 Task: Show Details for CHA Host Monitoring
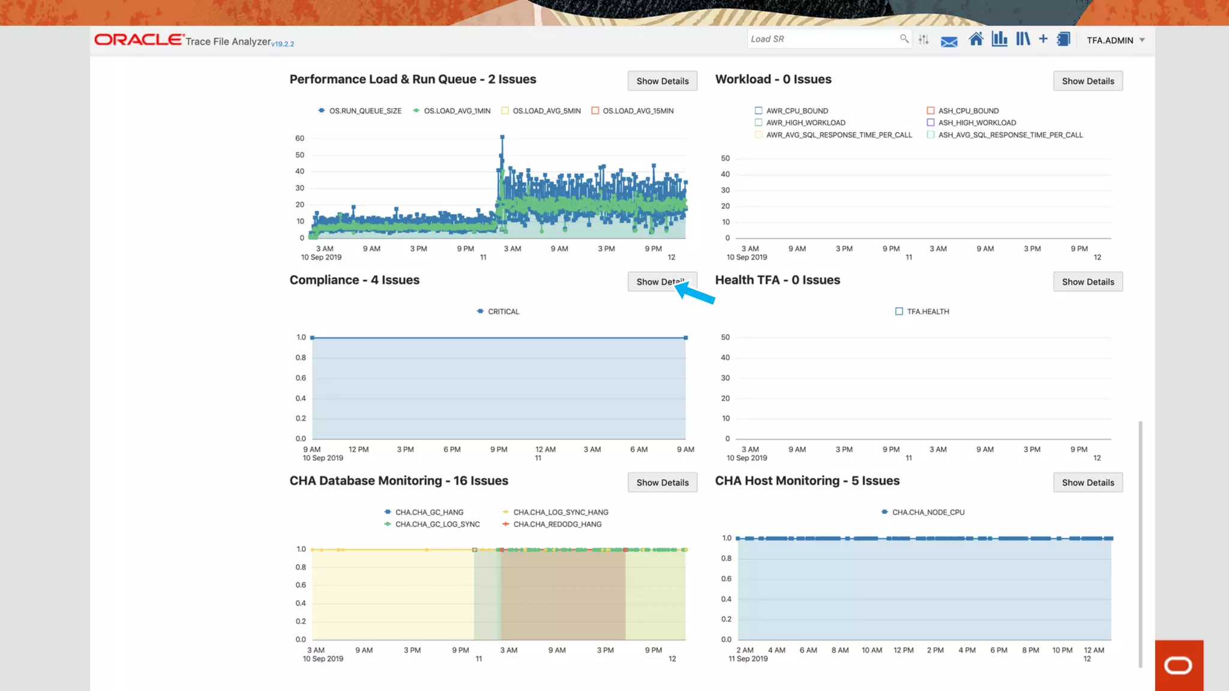(x=1087, y=483)
